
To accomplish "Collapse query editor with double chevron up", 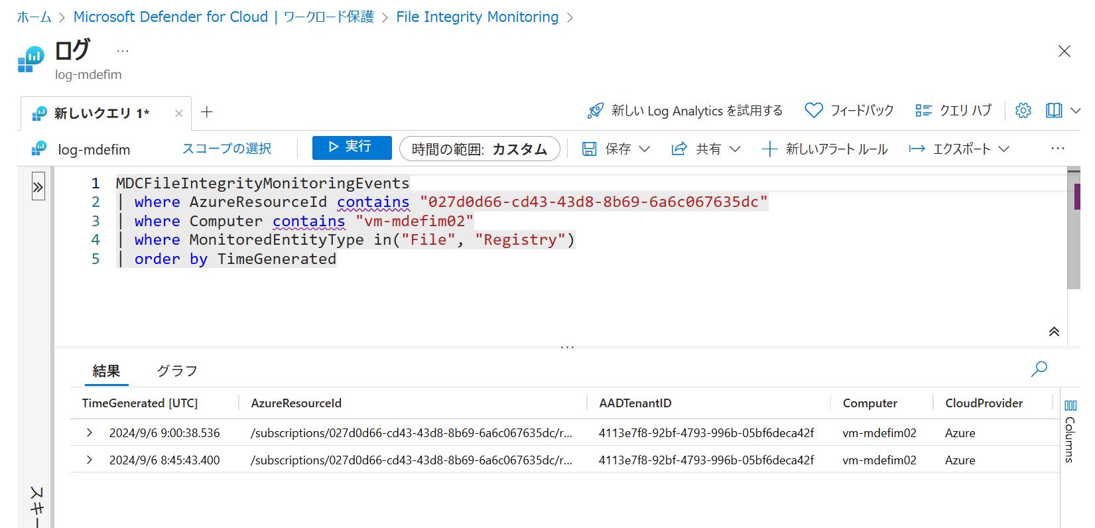I will tap(1054, 332).
